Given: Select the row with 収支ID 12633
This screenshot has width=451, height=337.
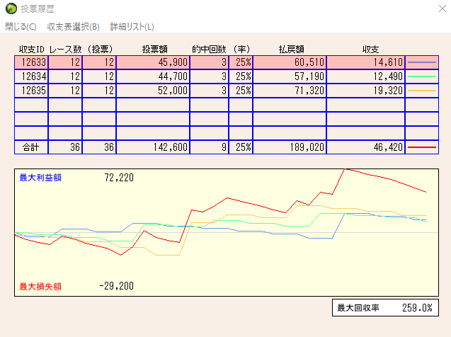Looking at the screenshot, I should (227, 62).
